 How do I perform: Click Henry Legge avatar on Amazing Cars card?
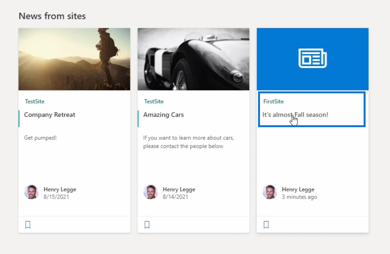[150, 192]
